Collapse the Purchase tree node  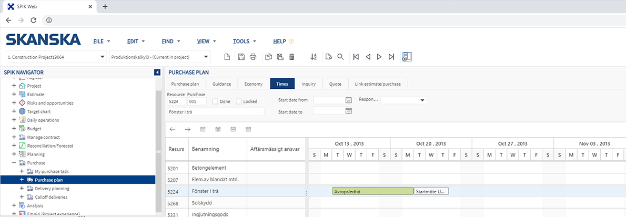click(14, 163)
